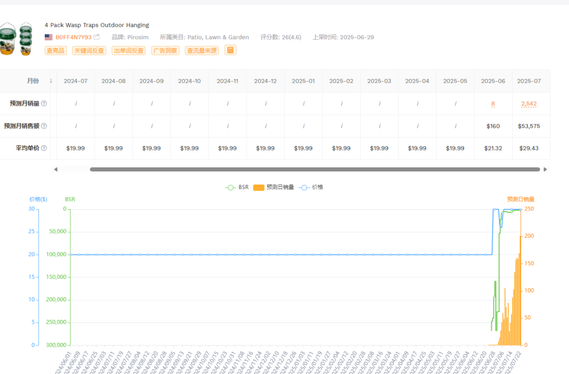This screenshot has width=569, height=374.
Task: Click the help icon next to 预测月销售额
Action: 44,126
